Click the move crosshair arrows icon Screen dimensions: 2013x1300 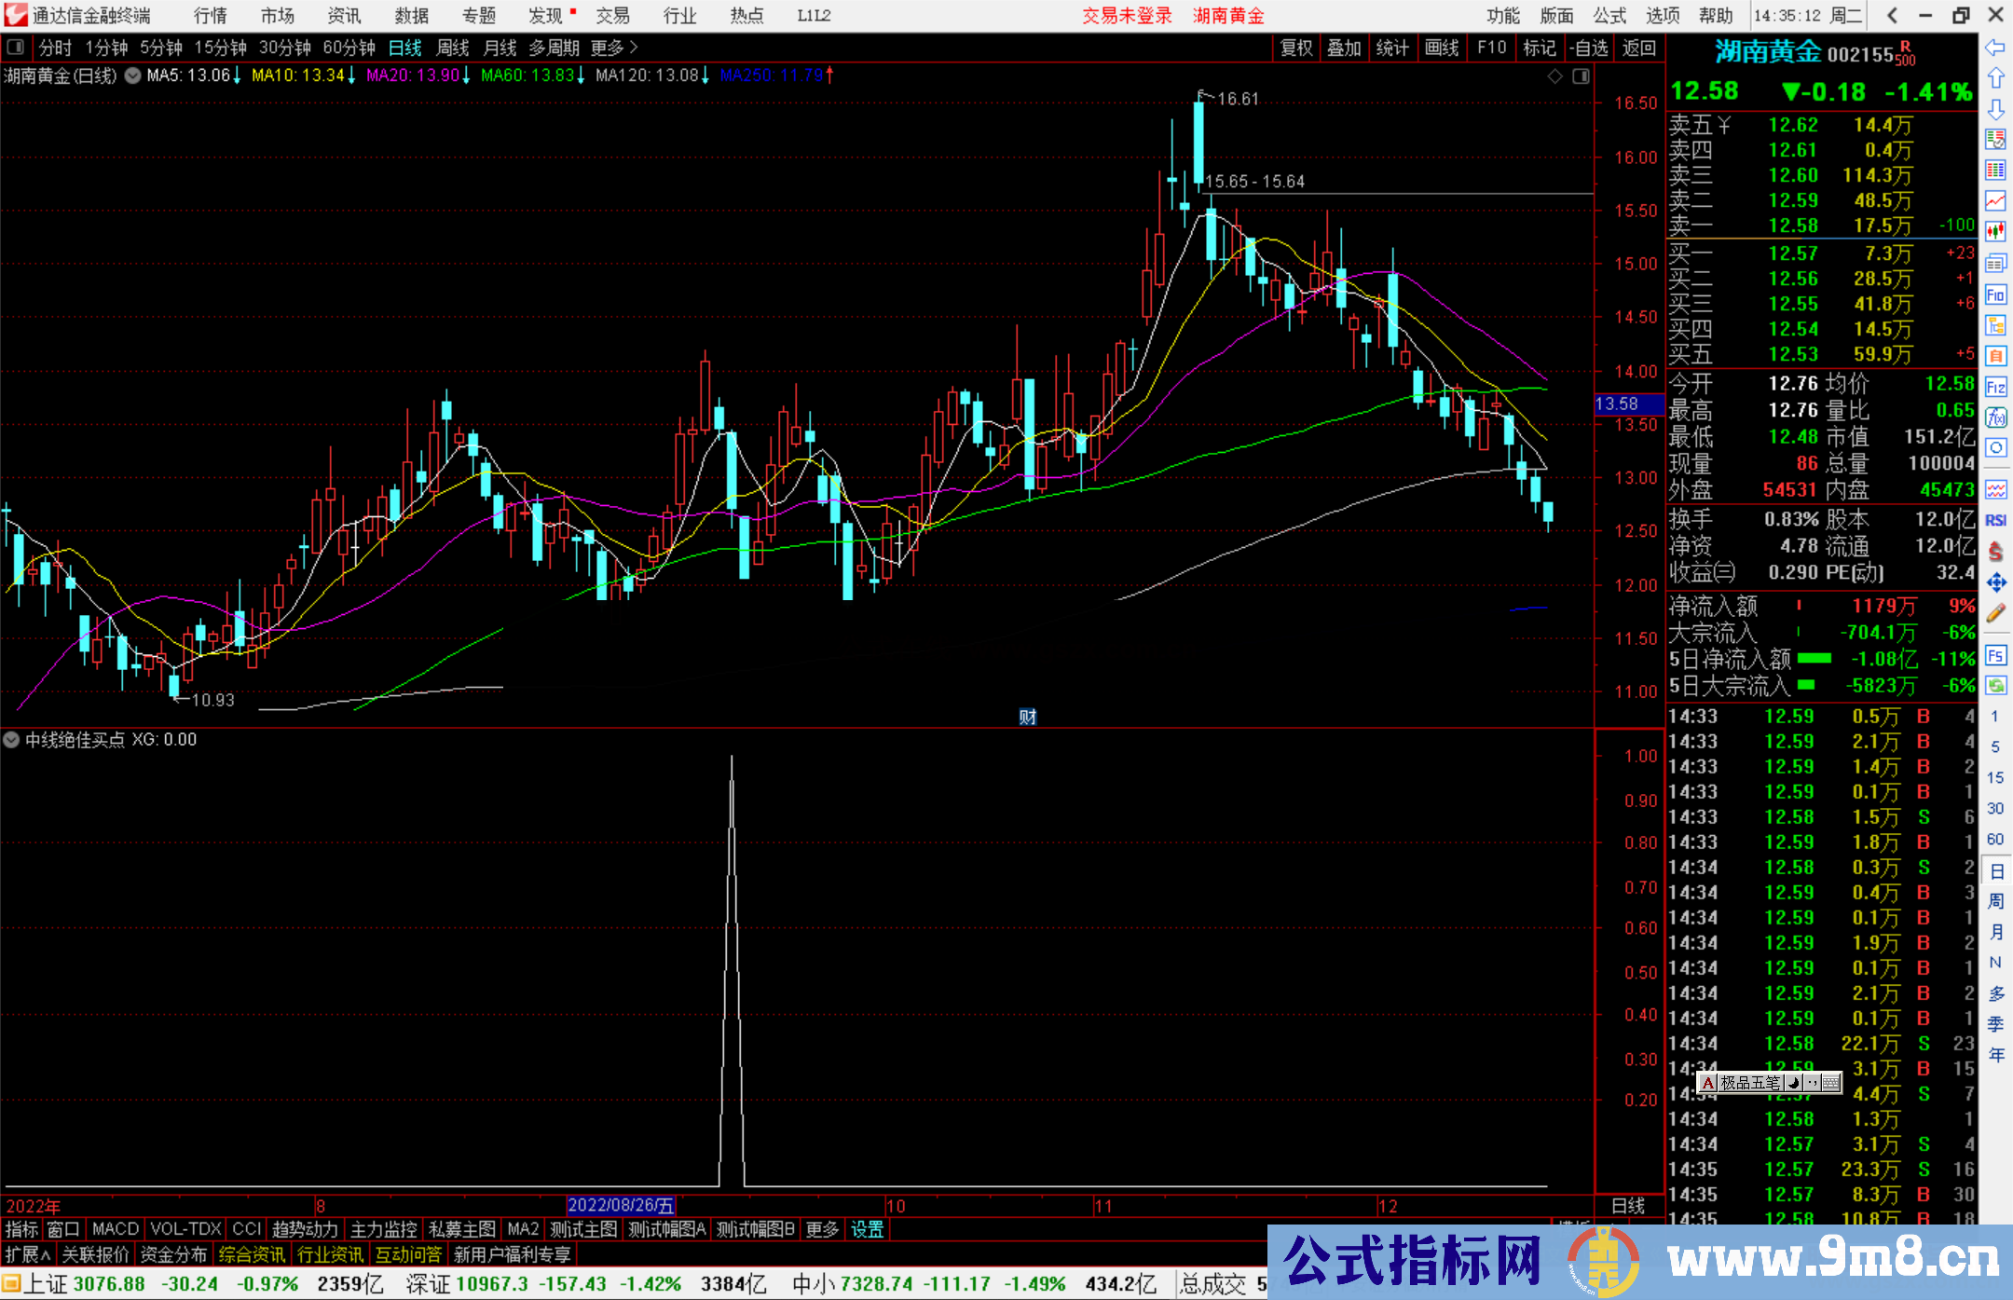click(1995, 582)
